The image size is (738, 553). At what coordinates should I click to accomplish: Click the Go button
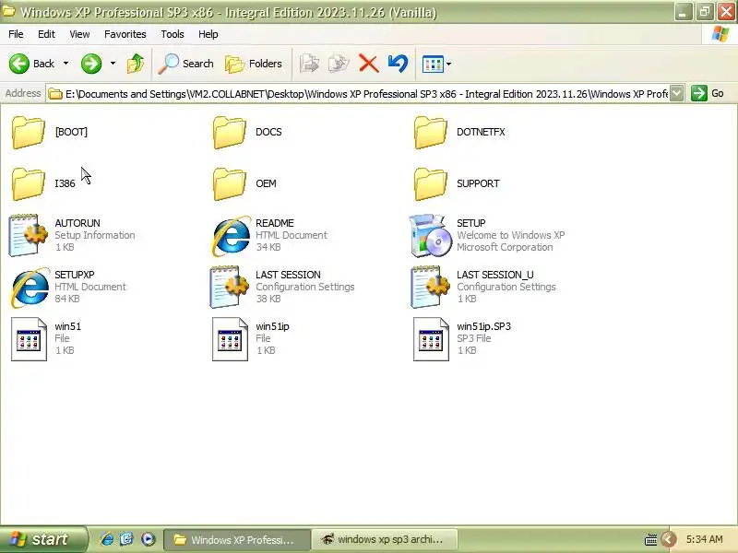coord(708,93)
